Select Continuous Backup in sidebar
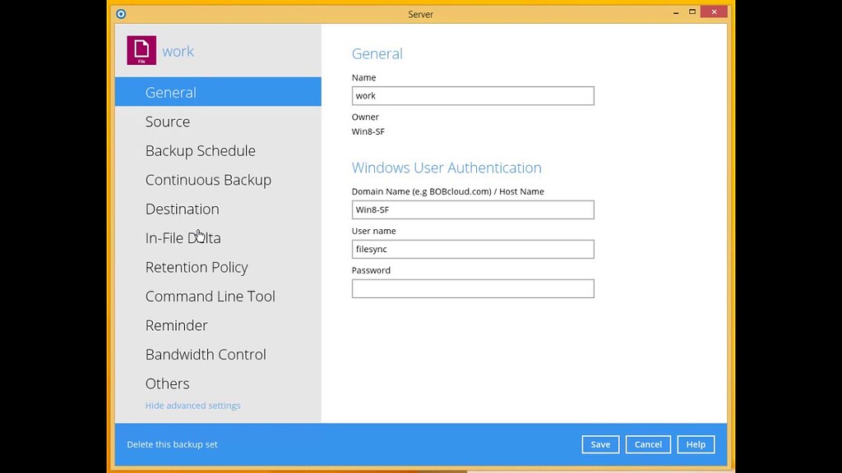Viewport: 842px width, 473px height. coord(208,180)
